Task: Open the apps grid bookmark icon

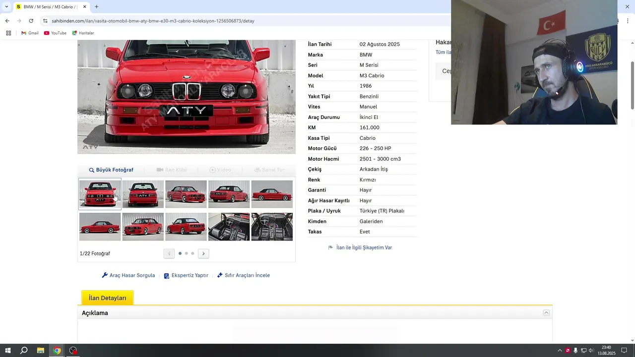Action: (8, 33)
